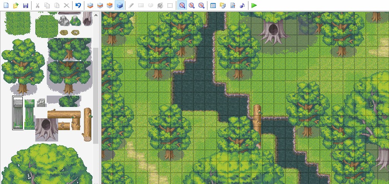389x184 pixels.
Task: Save the project with the floppy disk icon
Action: pyautogui.click(x=25, y=5)
